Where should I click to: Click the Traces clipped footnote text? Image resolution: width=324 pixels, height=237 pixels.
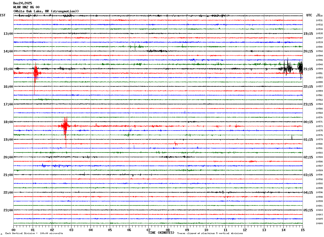pos(210,234)
